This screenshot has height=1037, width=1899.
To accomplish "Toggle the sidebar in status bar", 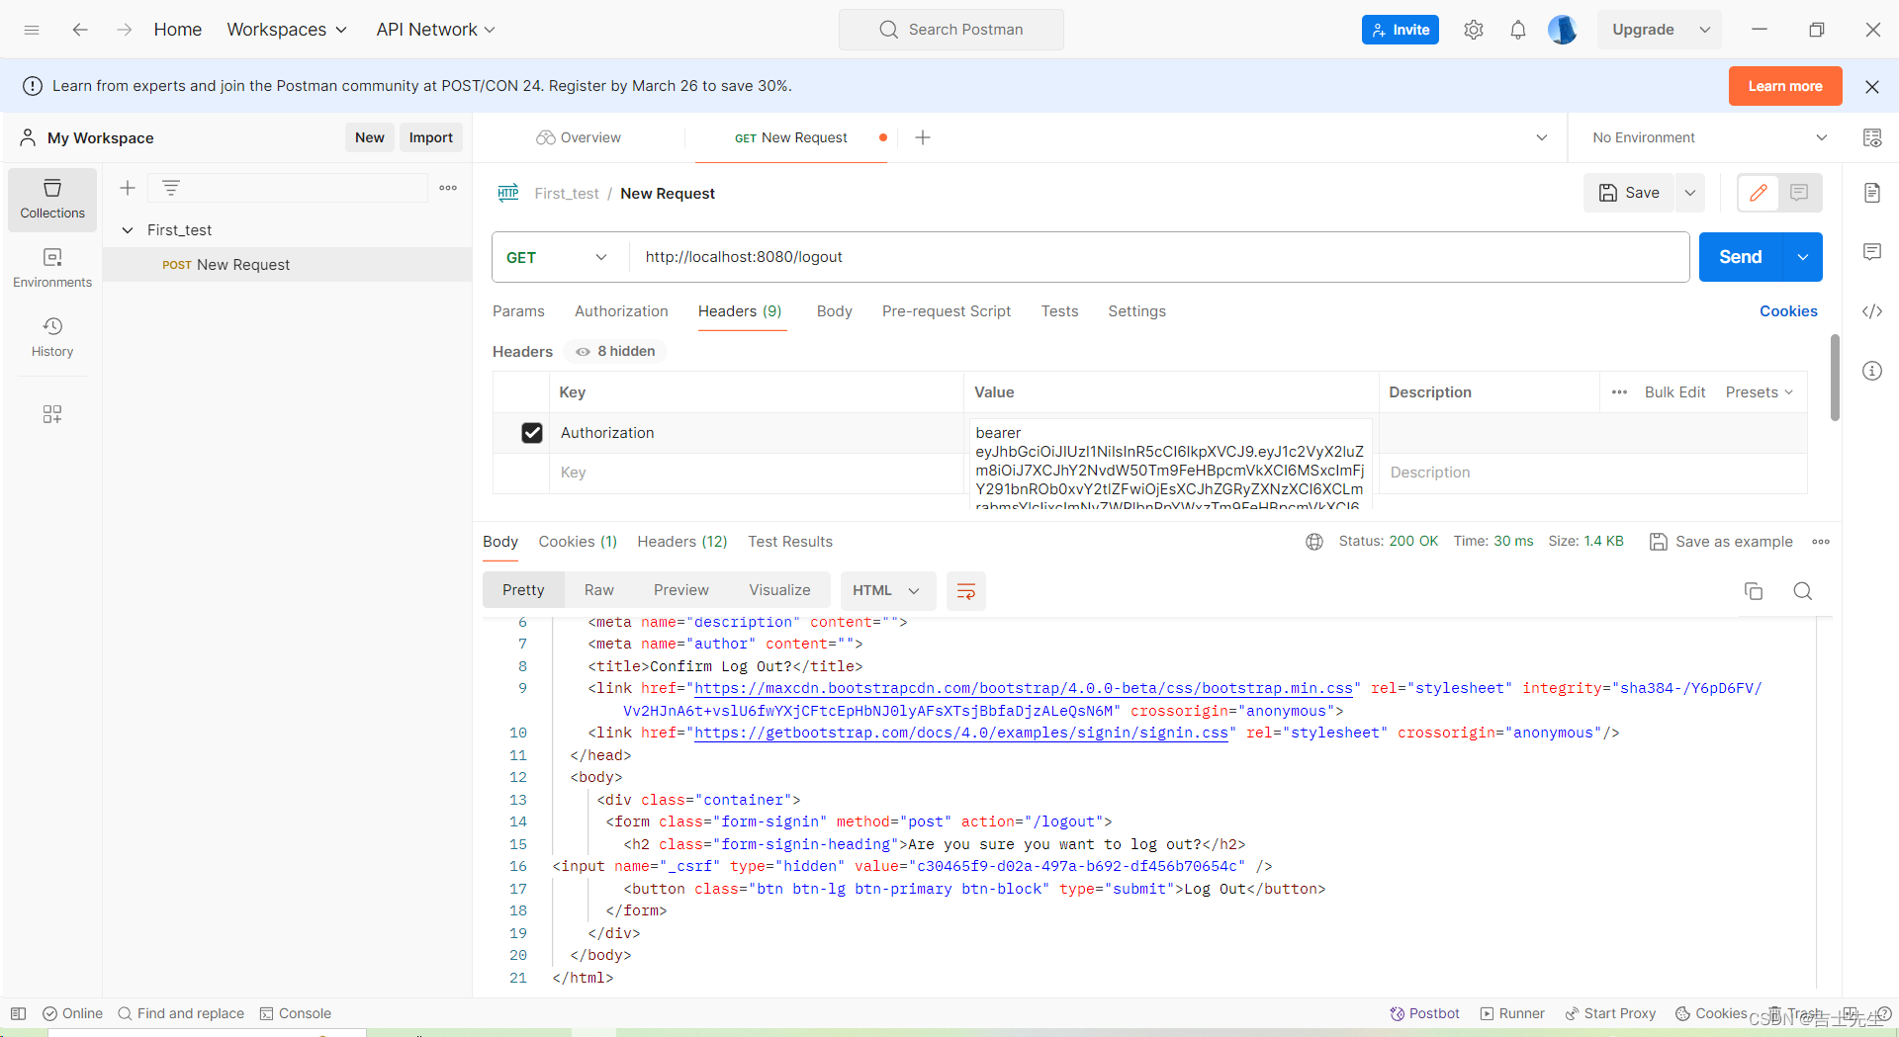I will (x=19, y=1013).
